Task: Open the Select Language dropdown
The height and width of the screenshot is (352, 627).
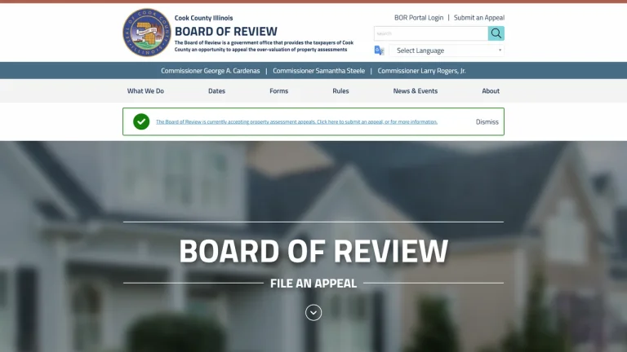Action: pyautogui.click(x=447, y=51)
